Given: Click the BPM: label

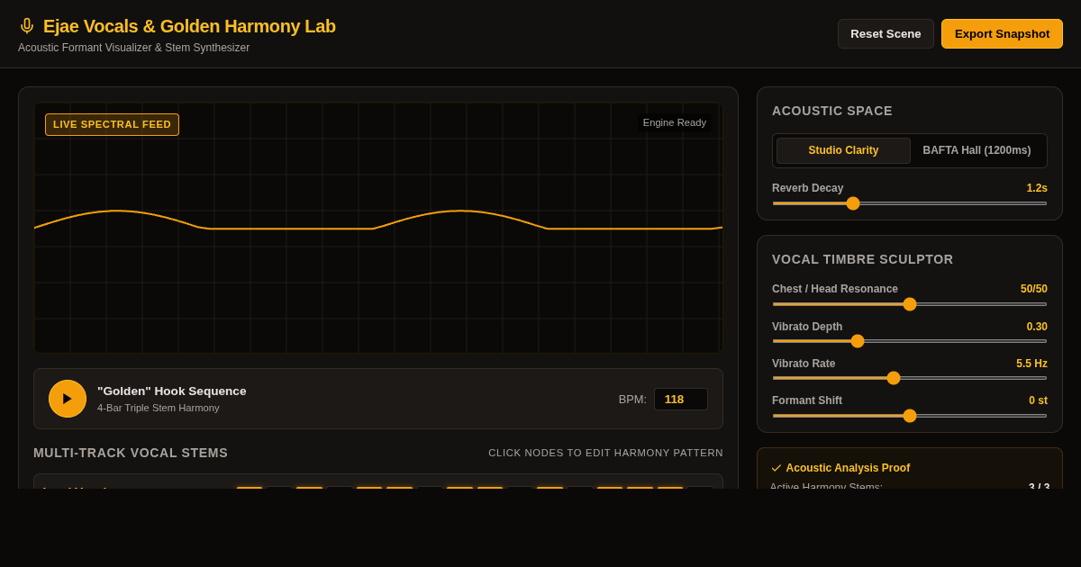Looking at the screenshot, I should (x=632, y=399).
